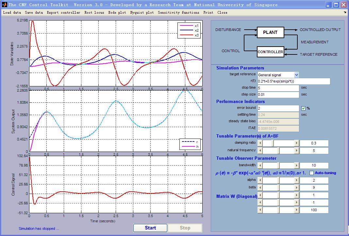Increase second Matrix W slider value
The height and width of the screenshot is (236, 349).
tap(296, 202)
